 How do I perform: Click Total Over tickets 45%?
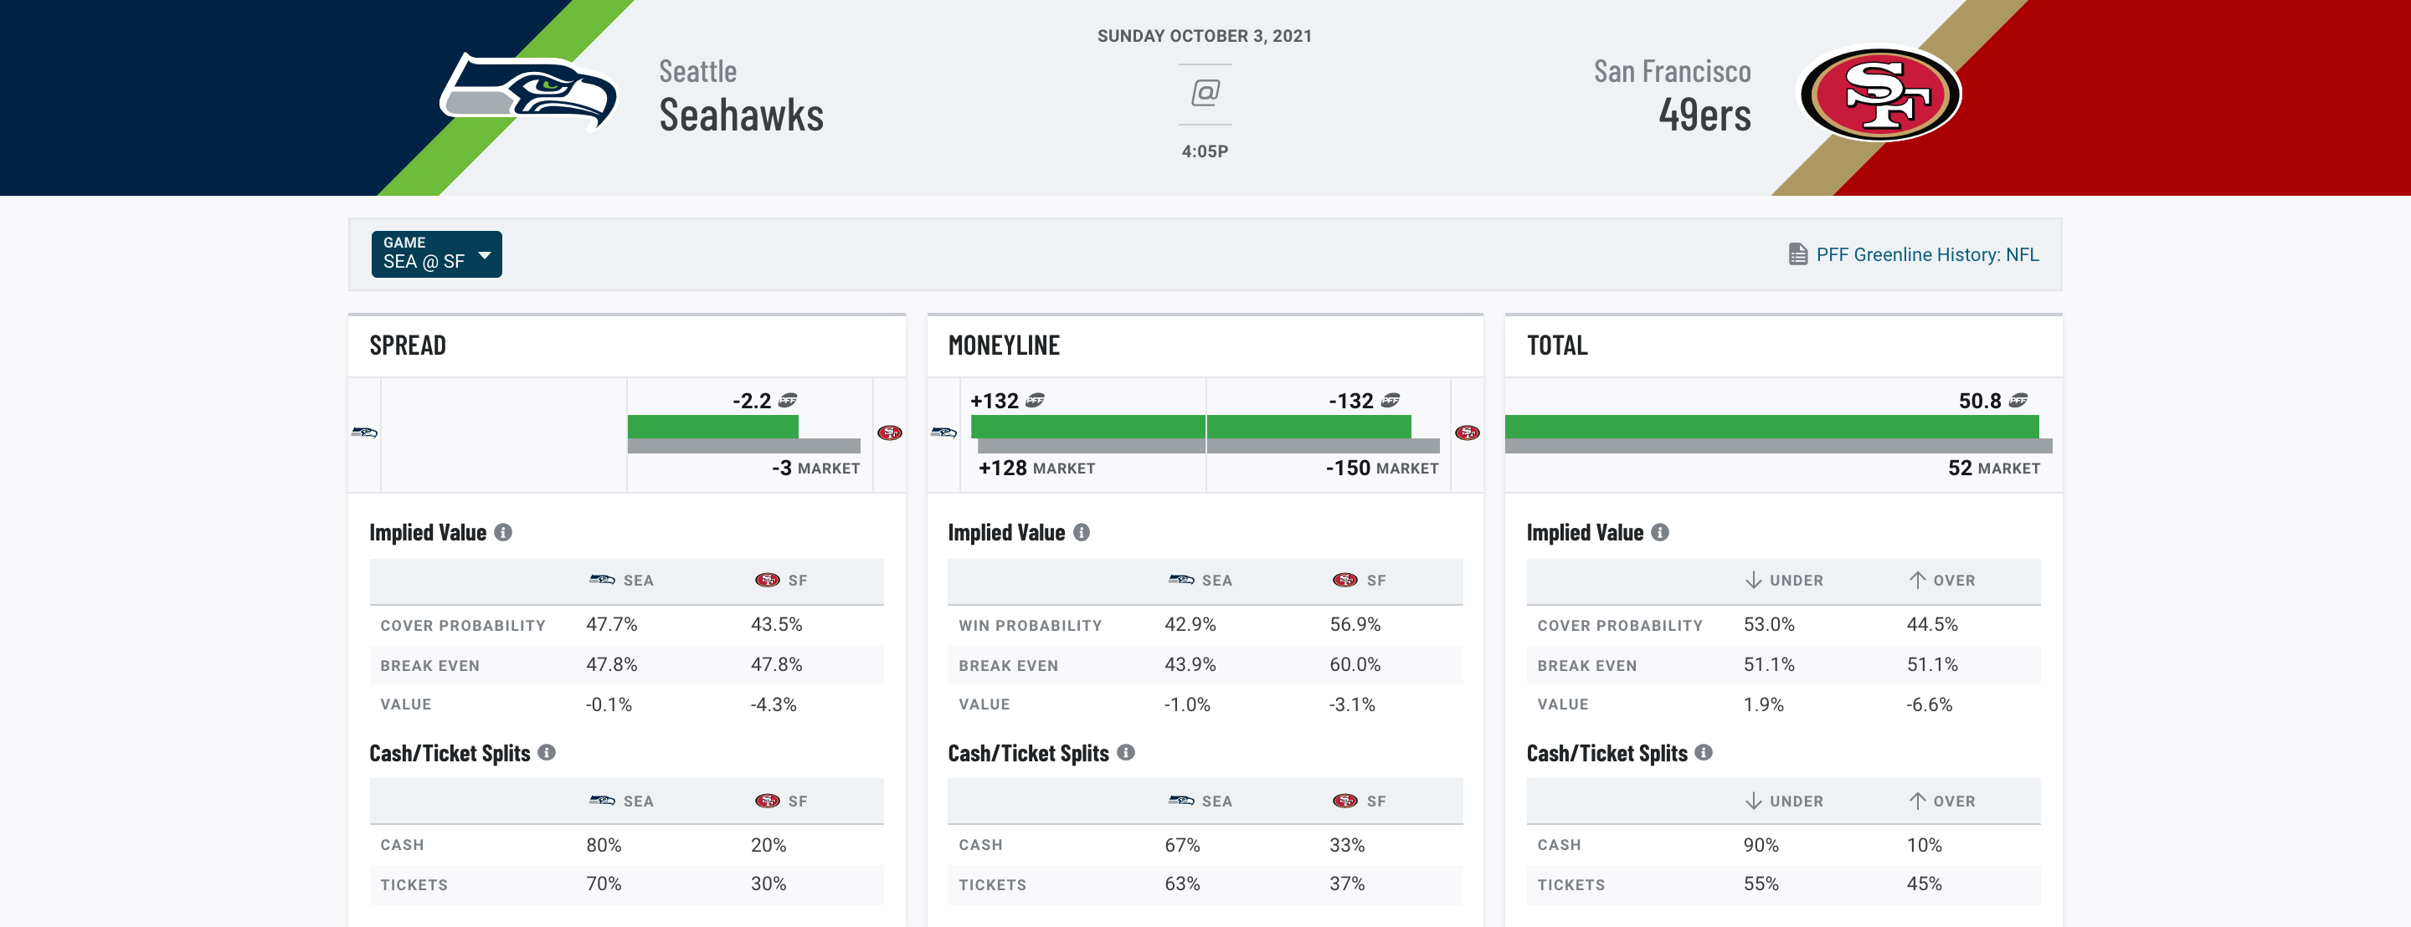tap(1925, 883)
